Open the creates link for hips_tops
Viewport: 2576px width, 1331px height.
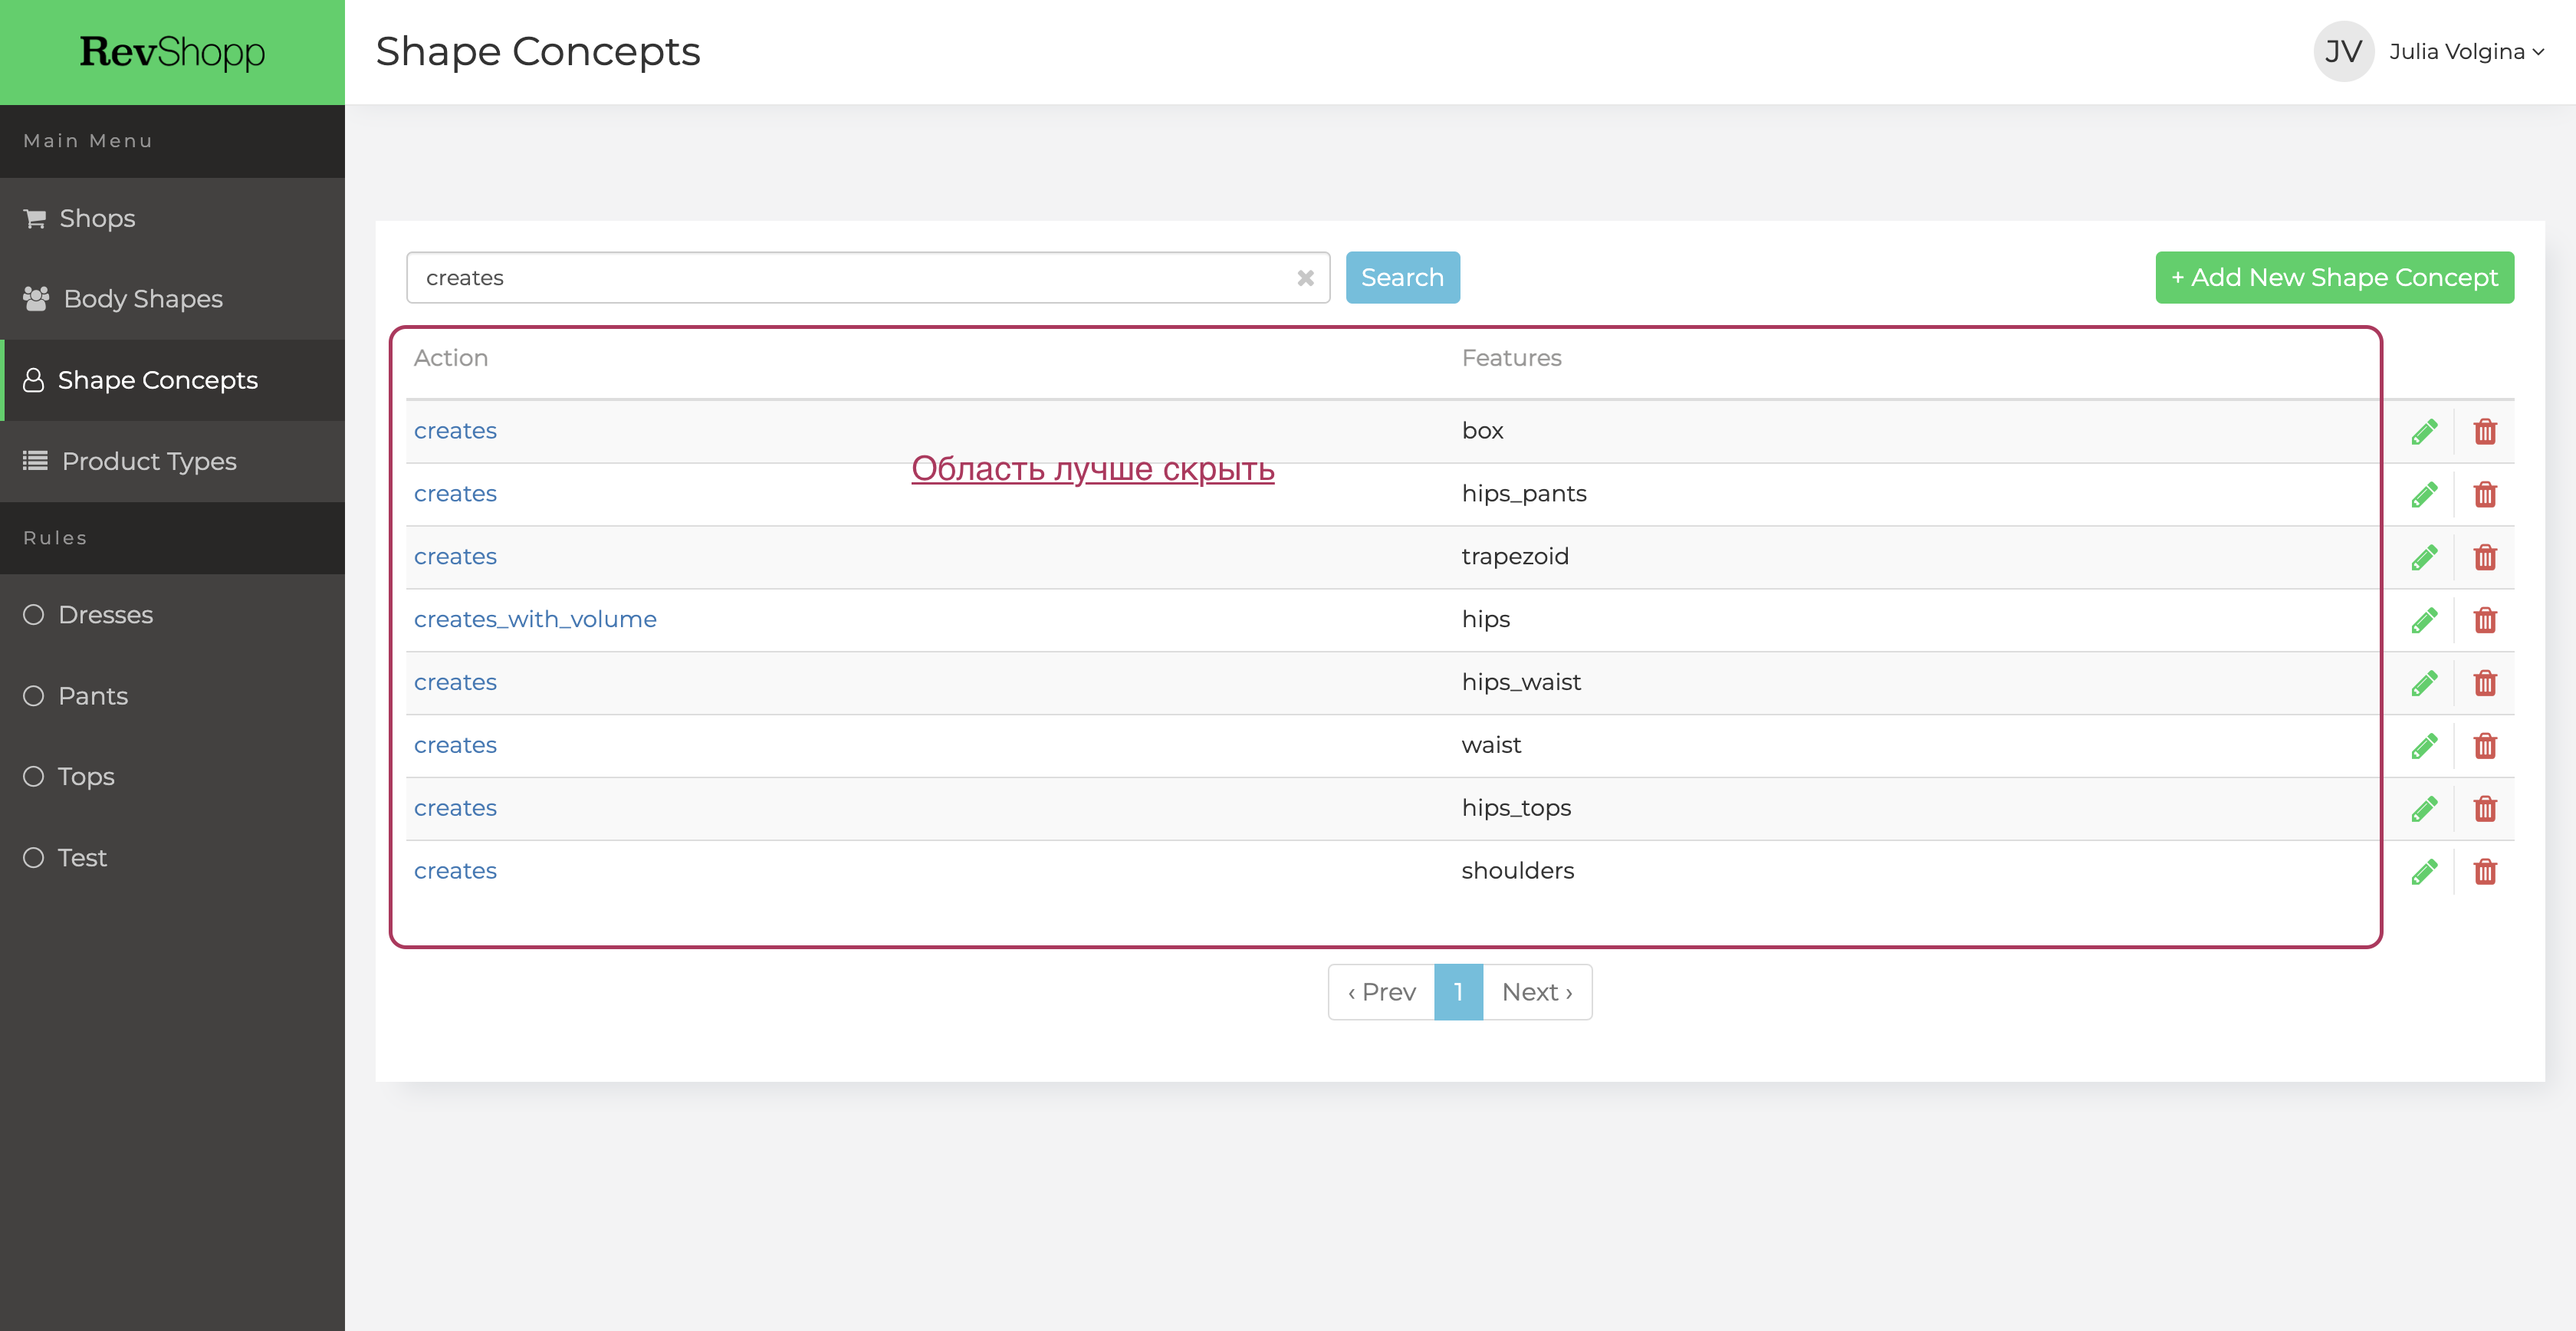pyautogui.click(x=455, y=808)
